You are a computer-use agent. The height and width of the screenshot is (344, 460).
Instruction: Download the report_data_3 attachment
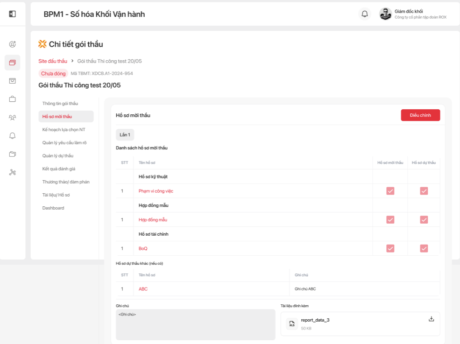(x=431, y=319)
